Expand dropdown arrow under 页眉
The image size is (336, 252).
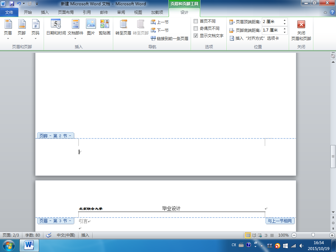[x=8, y=39]
